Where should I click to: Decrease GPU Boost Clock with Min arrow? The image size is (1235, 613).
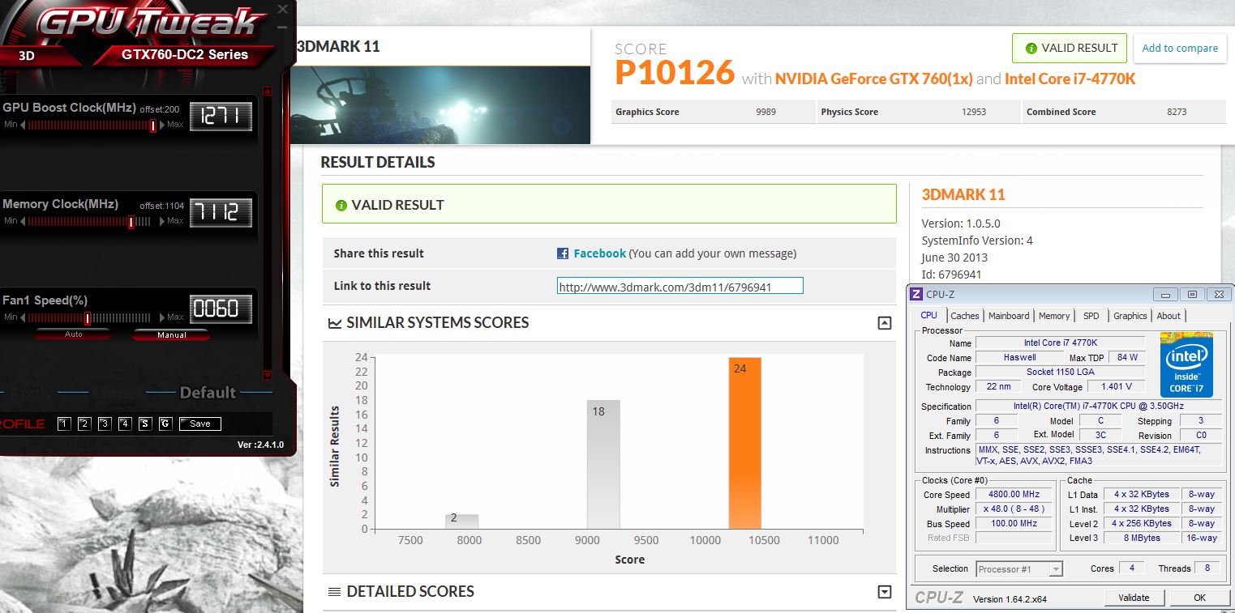tap(23, 125)
